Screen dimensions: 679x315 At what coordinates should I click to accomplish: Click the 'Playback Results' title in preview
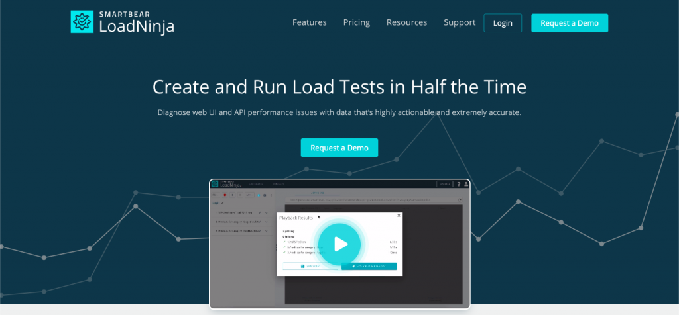[296, 218]
